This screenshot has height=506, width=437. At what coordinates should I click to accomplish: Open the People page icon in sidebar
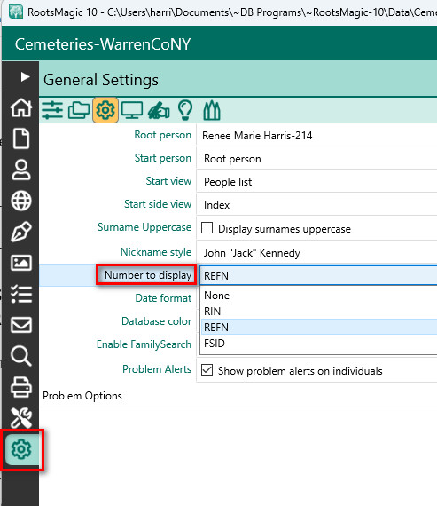(21, 170)
